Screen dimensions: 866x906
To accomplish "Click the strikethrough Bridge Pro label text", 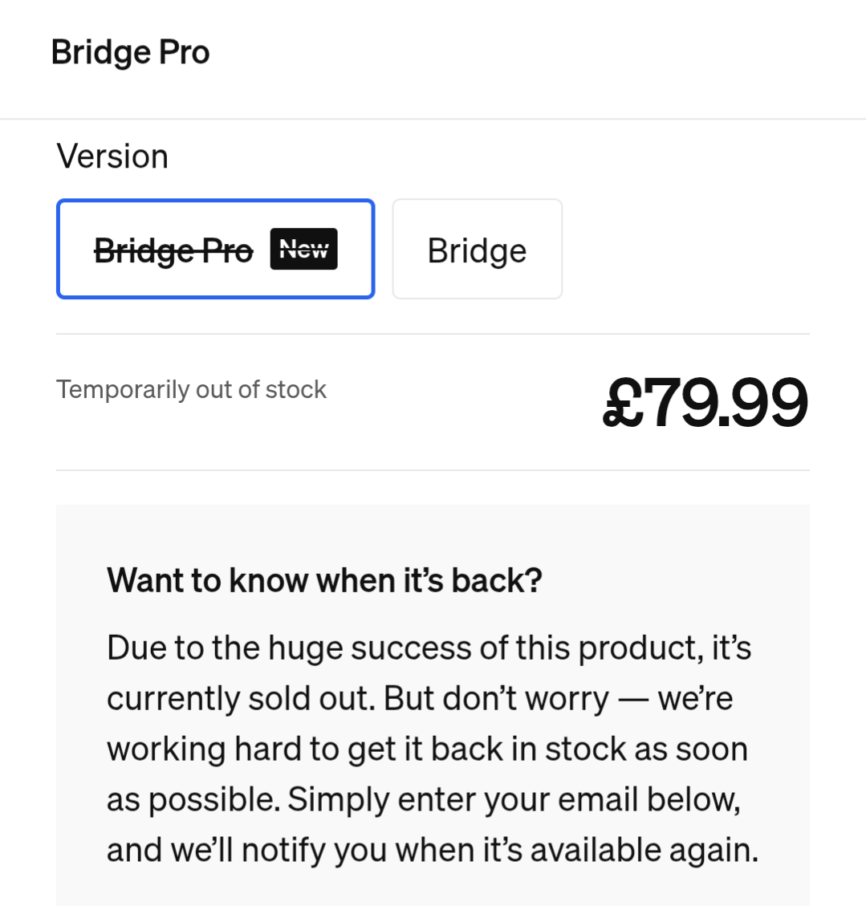I will [x=173, y=251].
